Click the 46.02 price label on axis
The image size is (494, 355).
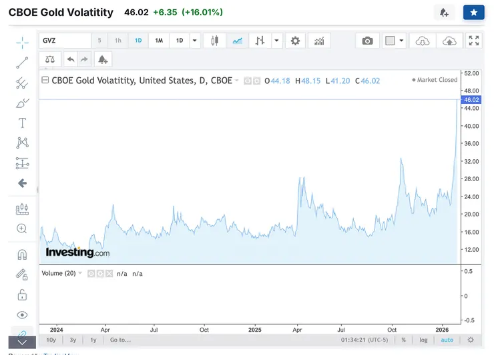tap(471, 100)
